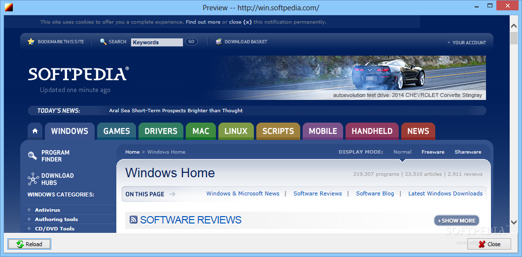
Task: Open the Download Basket icon
Action: pos(219,42)
